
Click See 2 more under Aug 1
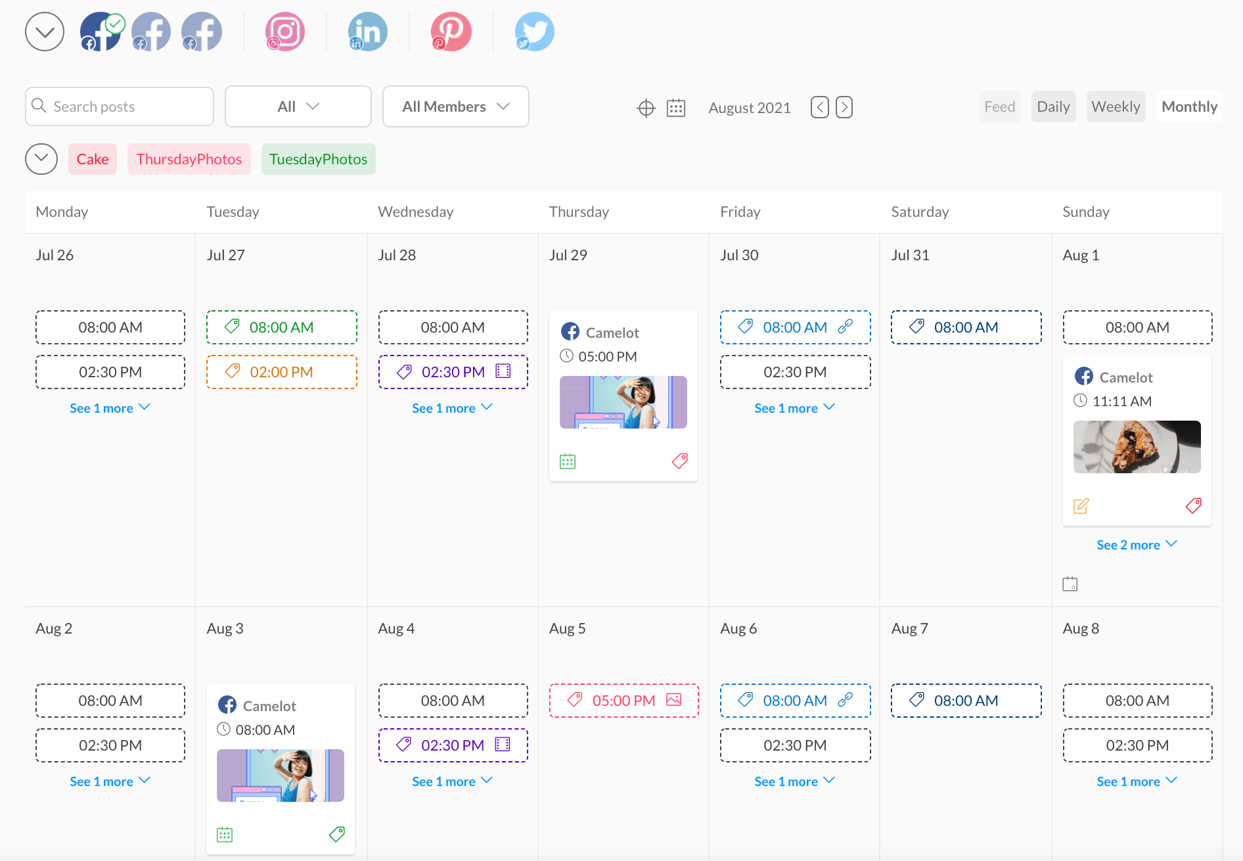pos(1137,544)
